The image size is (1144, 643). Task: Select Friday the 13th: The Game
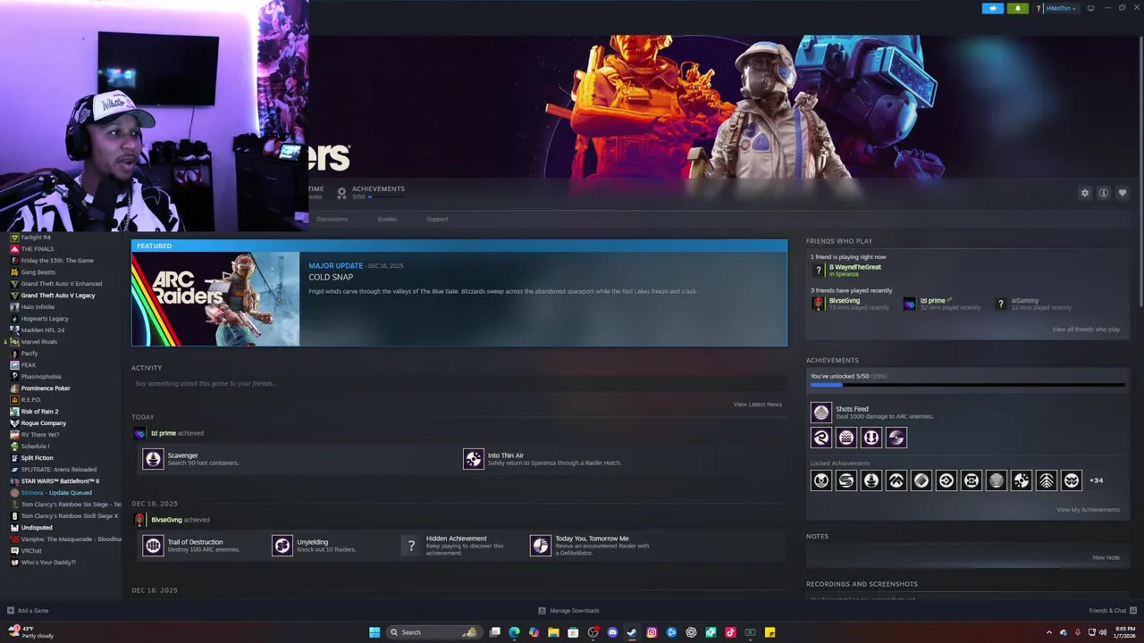[x=57, y=261]
